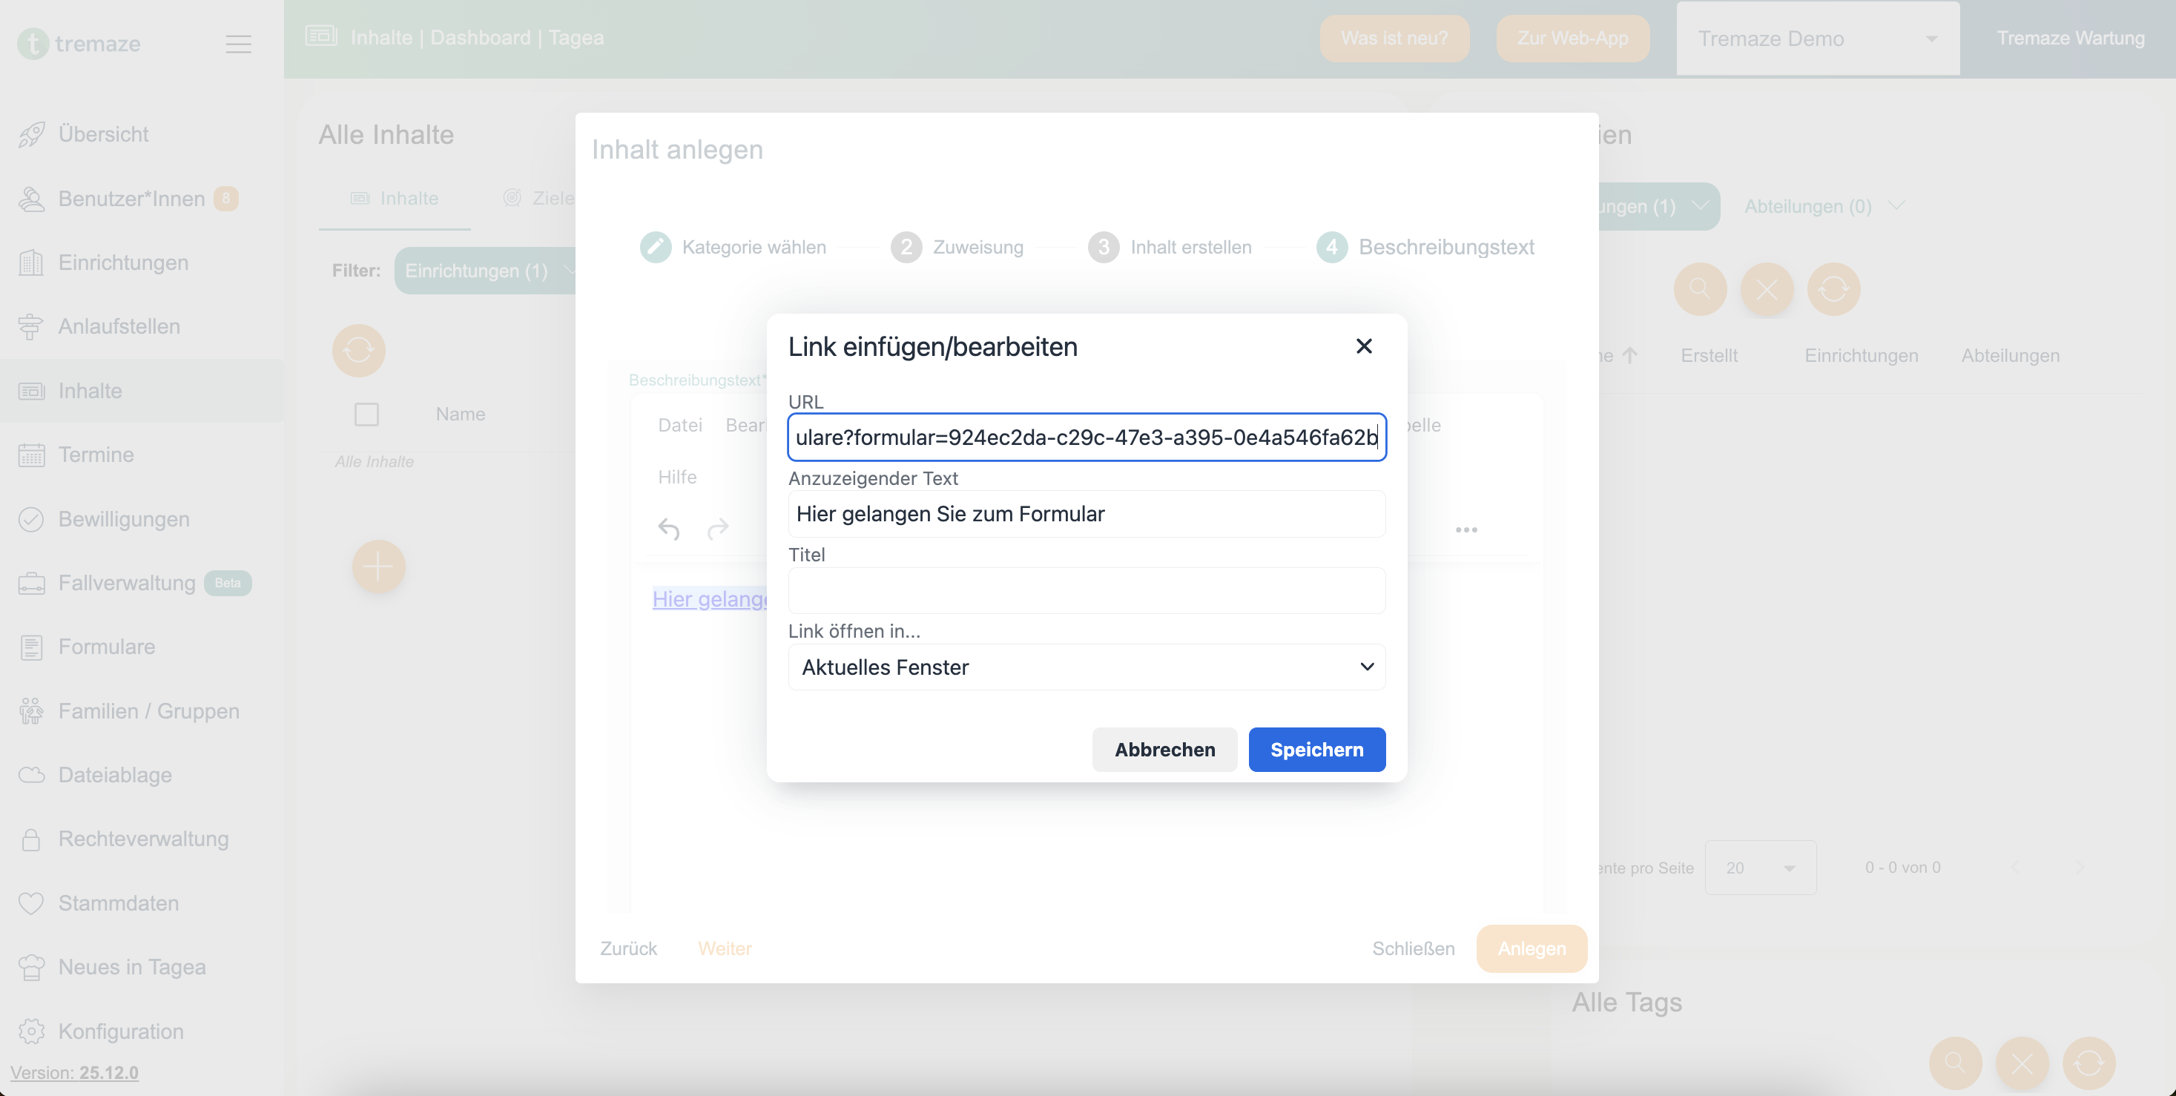Click the refresh icon under Alle Tags
The image size is (2176, 1096).
[2088, 1063]
